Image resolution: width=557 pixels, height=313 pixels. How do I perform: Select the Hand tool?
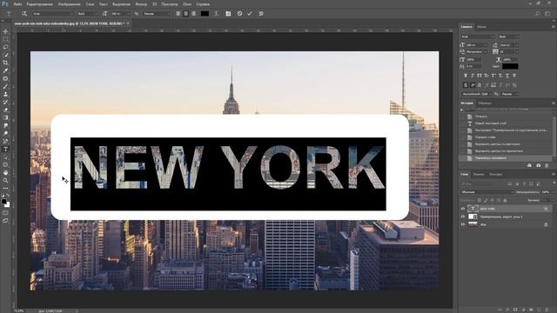click(x=5, y=172)
